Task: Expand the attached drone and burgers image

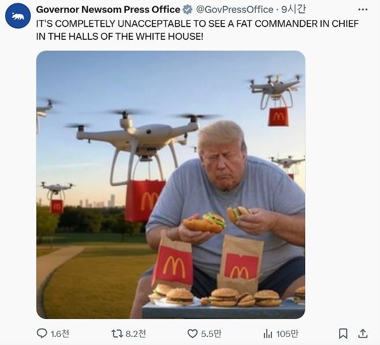Action: pos(170,184)
